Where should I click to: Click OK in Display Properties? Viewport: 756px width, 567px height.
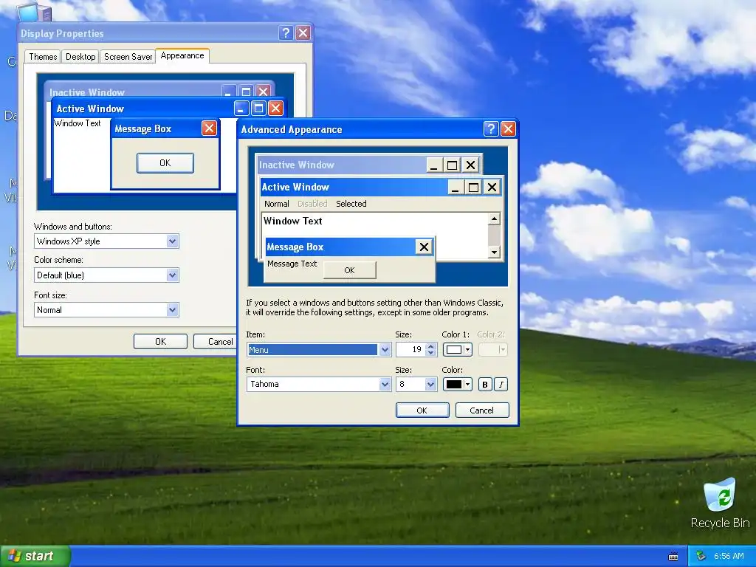(160, 341)
